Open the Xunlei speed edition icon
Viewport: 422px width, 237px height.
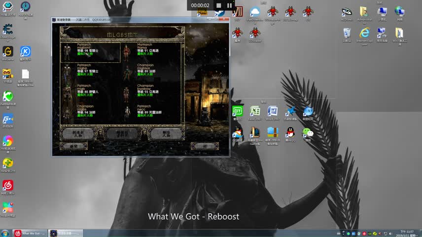click(x=290, y=113)
